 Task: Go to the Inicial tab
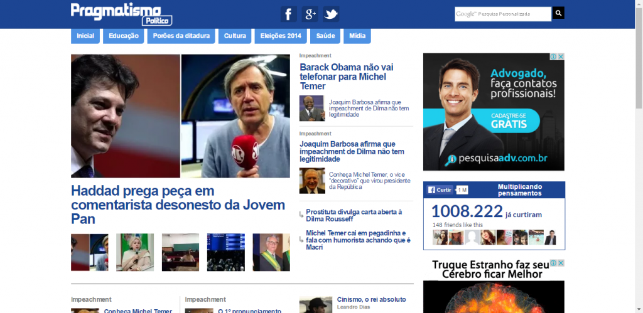(x=85, y=36)
